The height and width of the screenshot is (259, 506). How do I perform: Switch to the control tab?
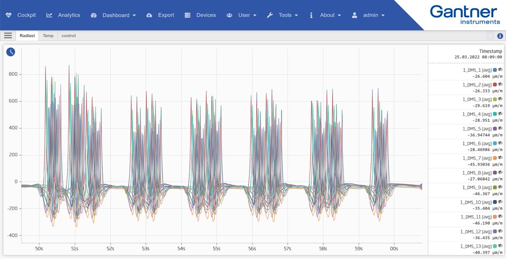coord(69,36)
